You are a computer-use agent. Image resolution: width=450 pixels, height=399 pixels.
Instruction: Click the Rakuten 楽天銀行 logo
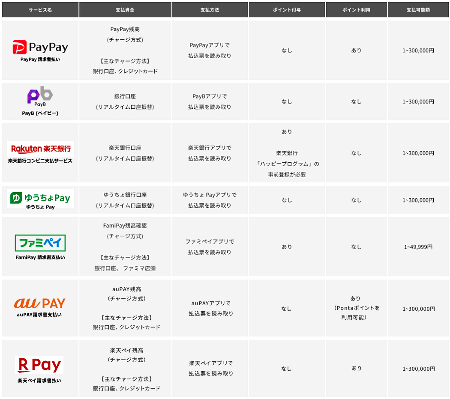pyautogui.click(x=40, y=149)
